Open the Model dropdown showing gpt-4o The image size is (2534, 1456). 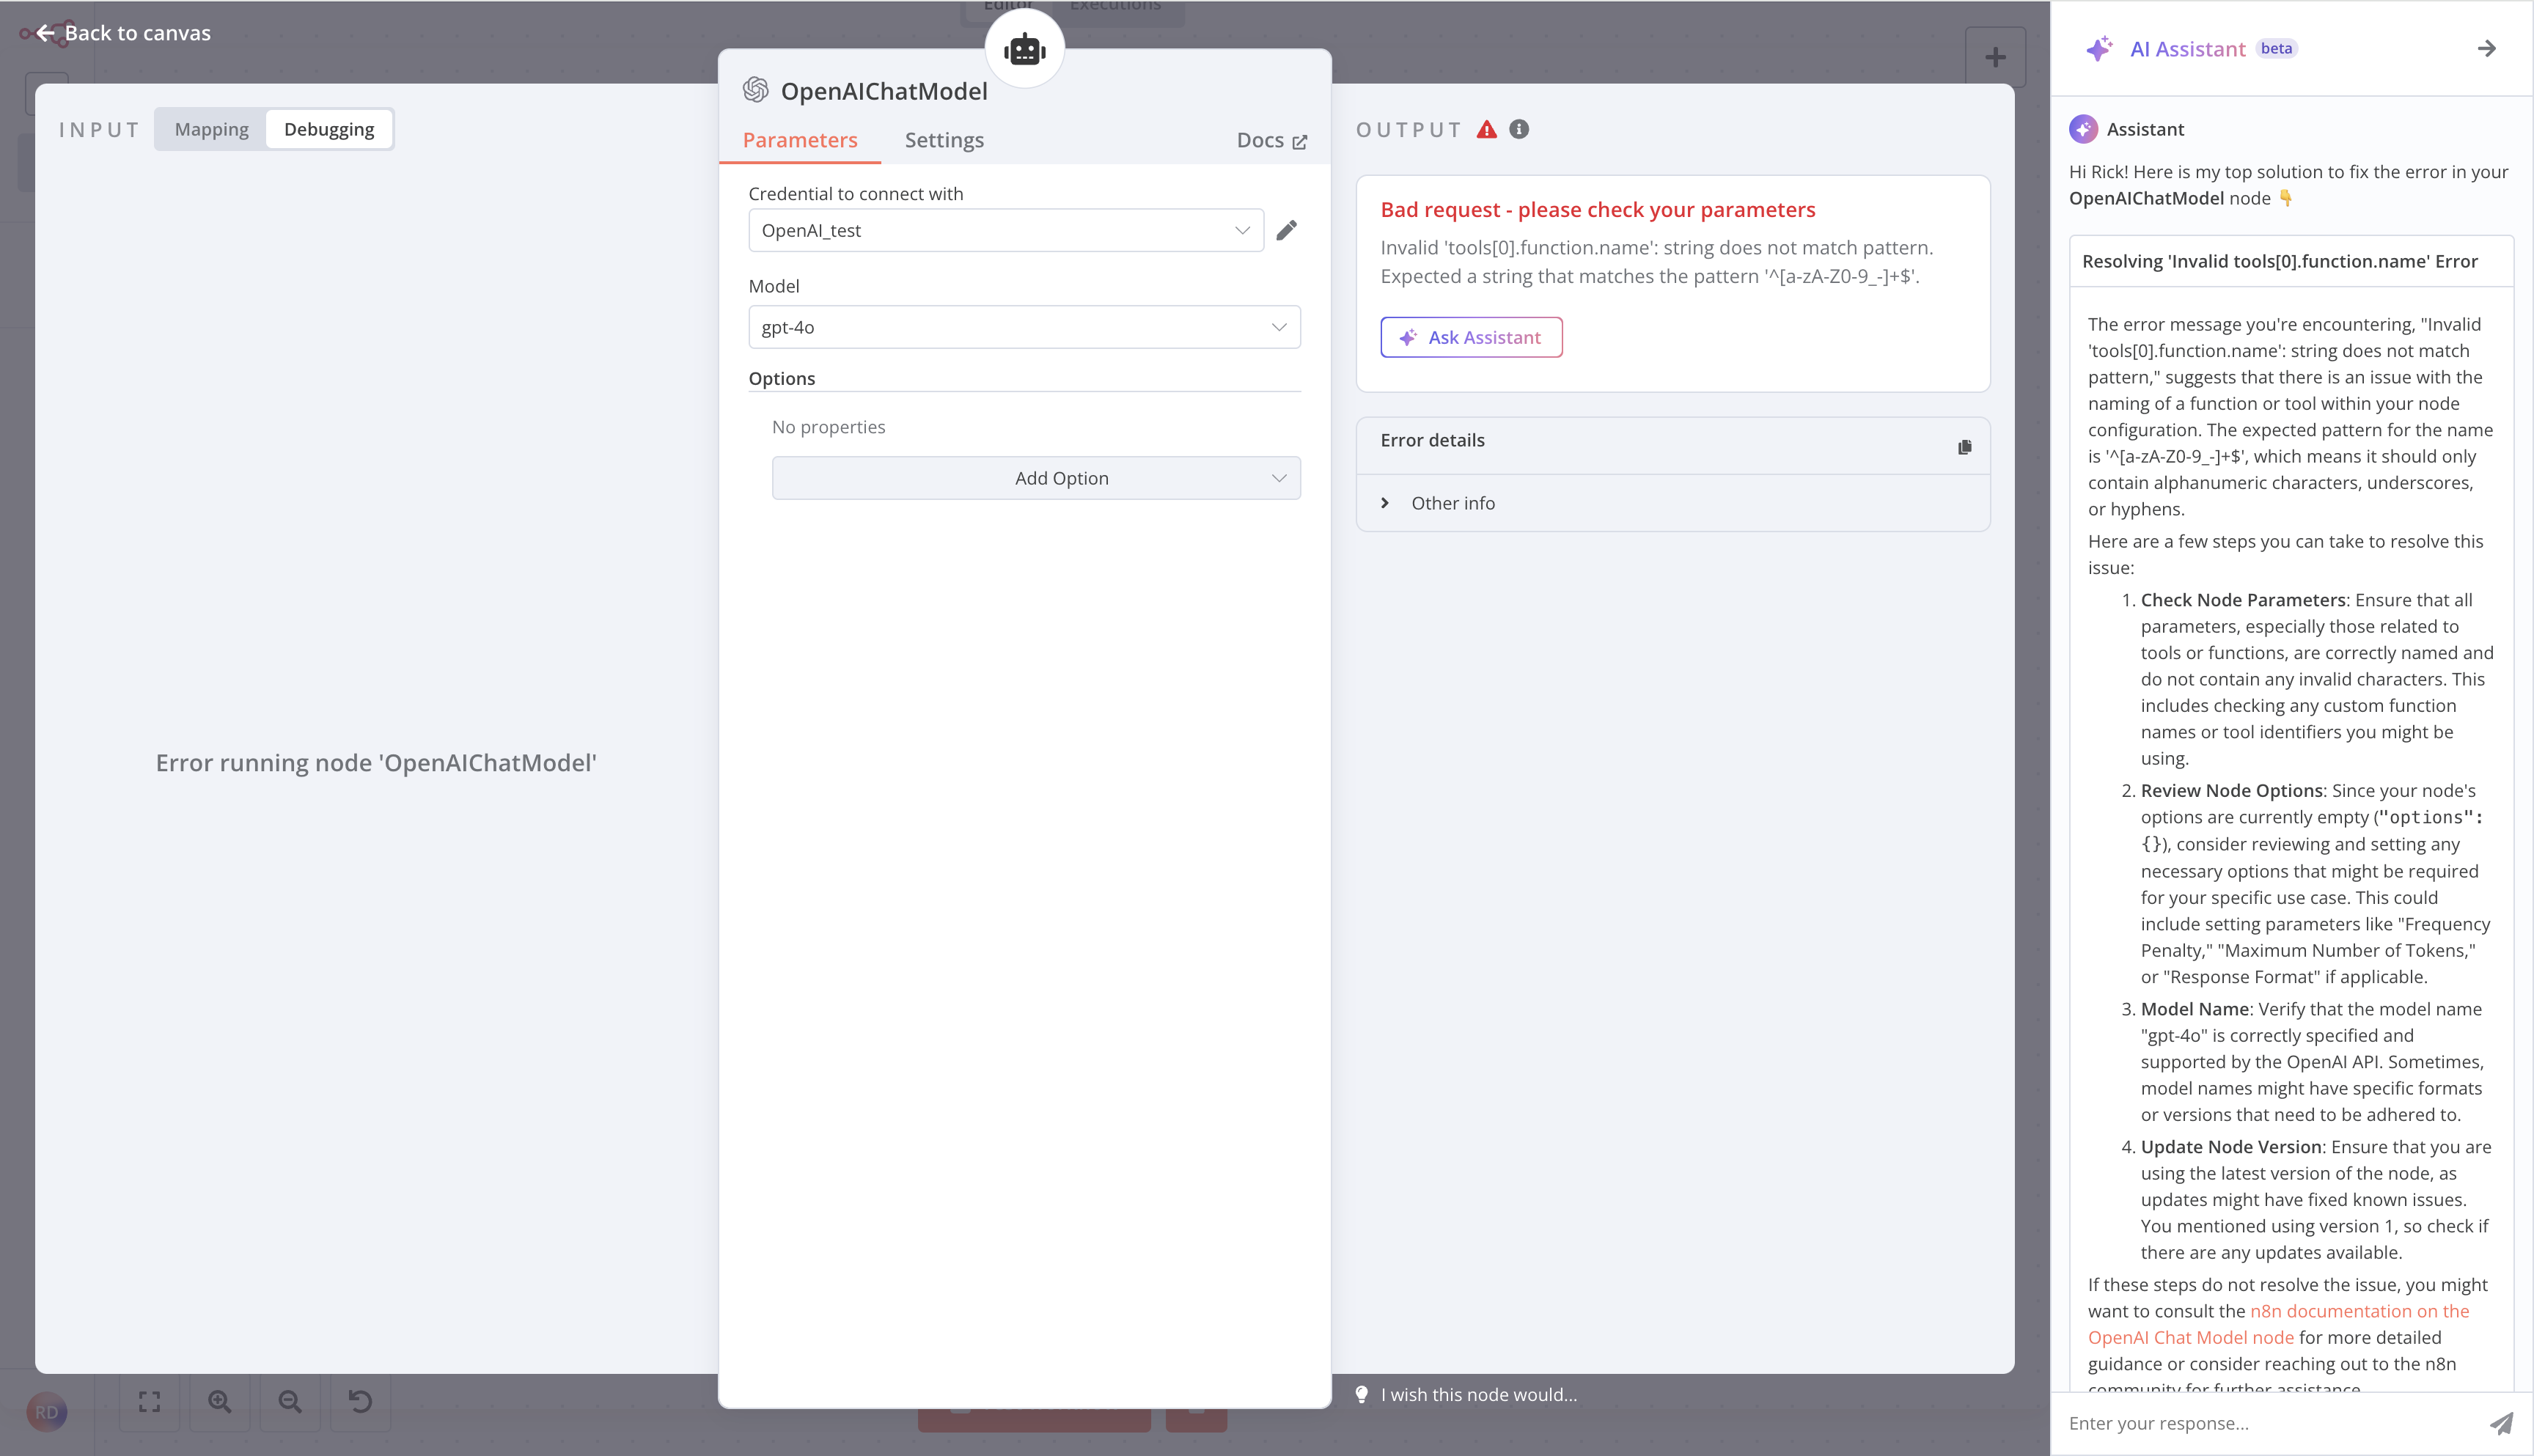coord(1023,327)
